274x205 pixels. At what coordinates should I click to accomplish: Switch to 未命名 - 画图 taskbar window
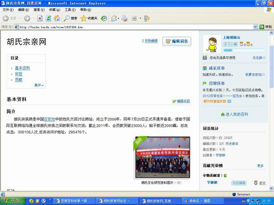tap(202, 201)
